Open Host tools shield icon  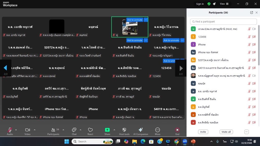click(124, 130)
